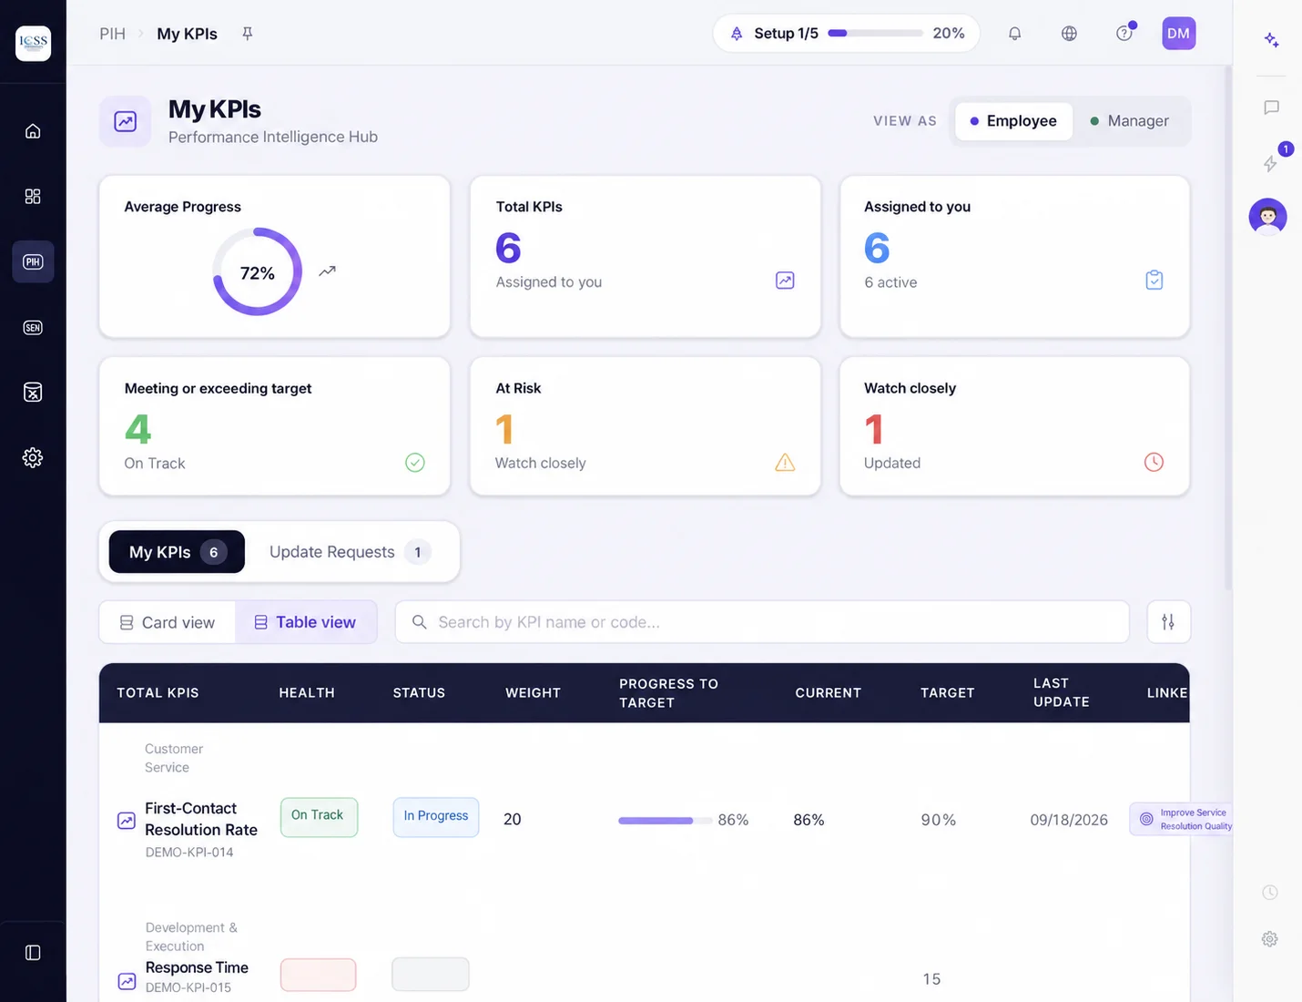1302x1002 pixels.
Task: Switch view to Employee
Action: pyautogui.click(x=1013, y=121)
